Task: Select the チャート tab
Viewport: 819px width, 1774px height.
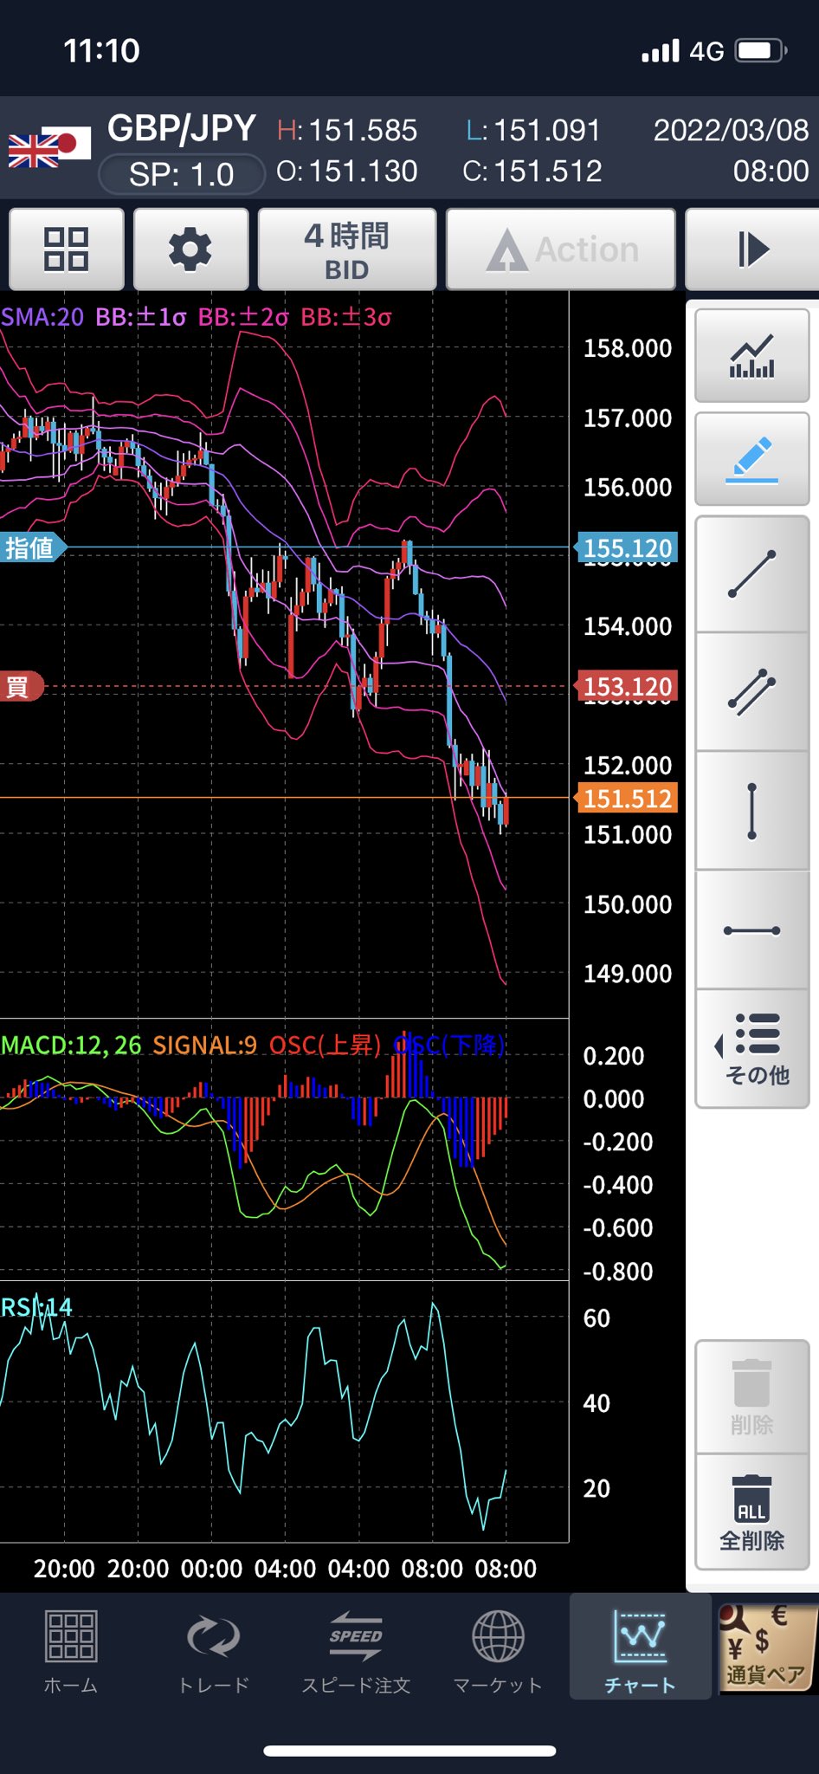Action: click(640, 1648)
